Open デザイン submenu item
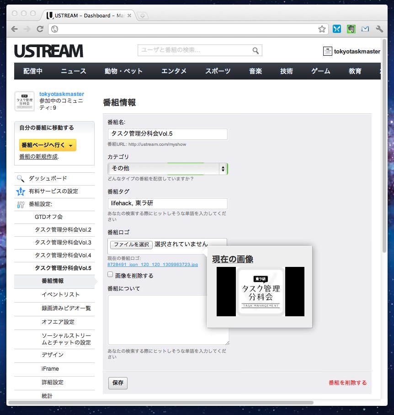 coord(53,355)
